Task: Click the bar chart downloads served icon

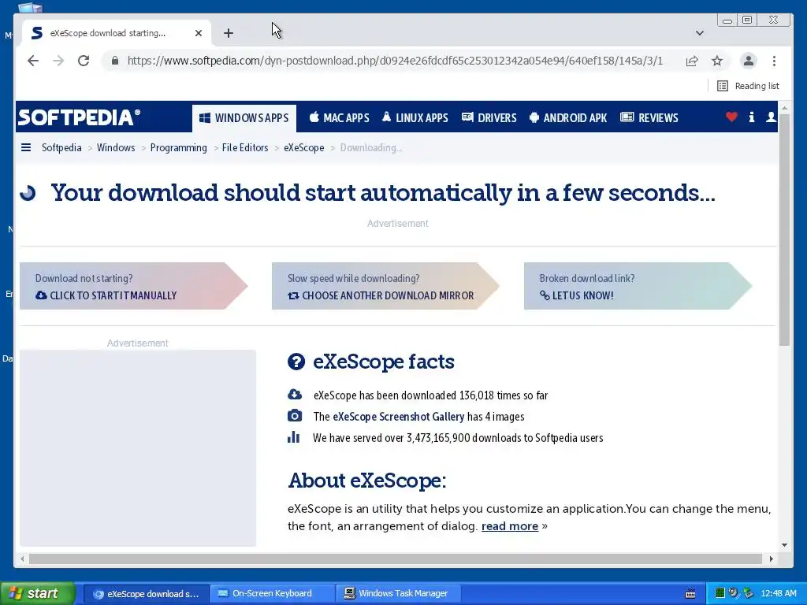Action: point(293,437)
